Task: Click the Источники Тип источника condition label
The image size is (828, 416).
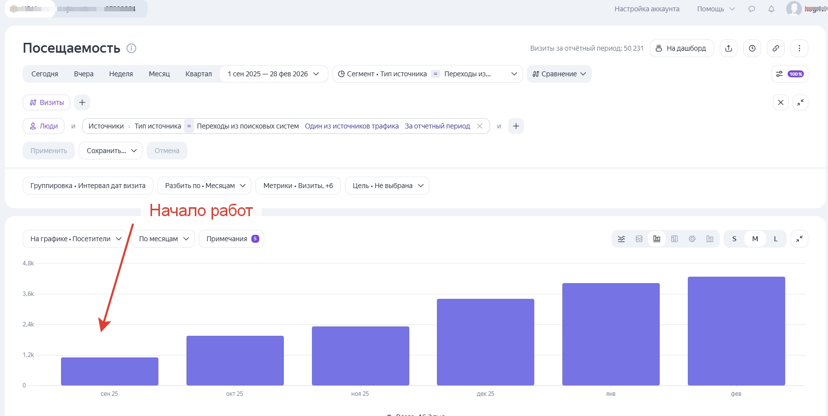Action: [134, 126]
